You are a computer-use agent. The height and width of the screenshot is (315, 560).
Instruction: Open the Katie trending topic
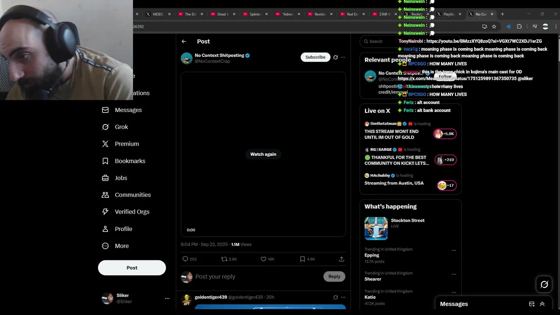pos(370,297)
